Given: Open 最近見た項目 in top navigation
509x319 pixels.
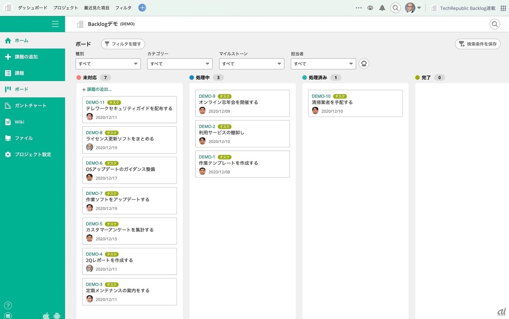Looking at the screenshot, I should click(97, 8).
